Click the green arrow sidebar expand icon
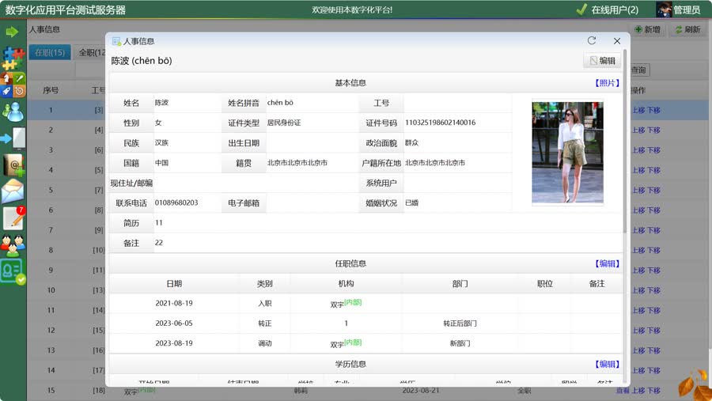The height and width of the screenshot is (401, 712). [12, 32]
